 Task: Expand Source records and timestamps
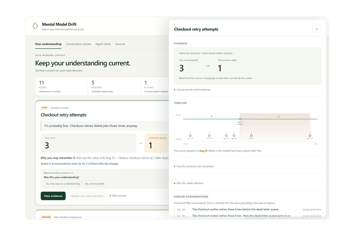tap(192, 90)
